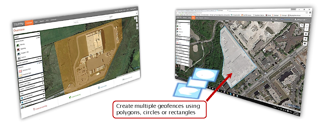The height and width of the screenshot is (127, 320).
Task: Open the Reports tab in right window
Action: 201,18
